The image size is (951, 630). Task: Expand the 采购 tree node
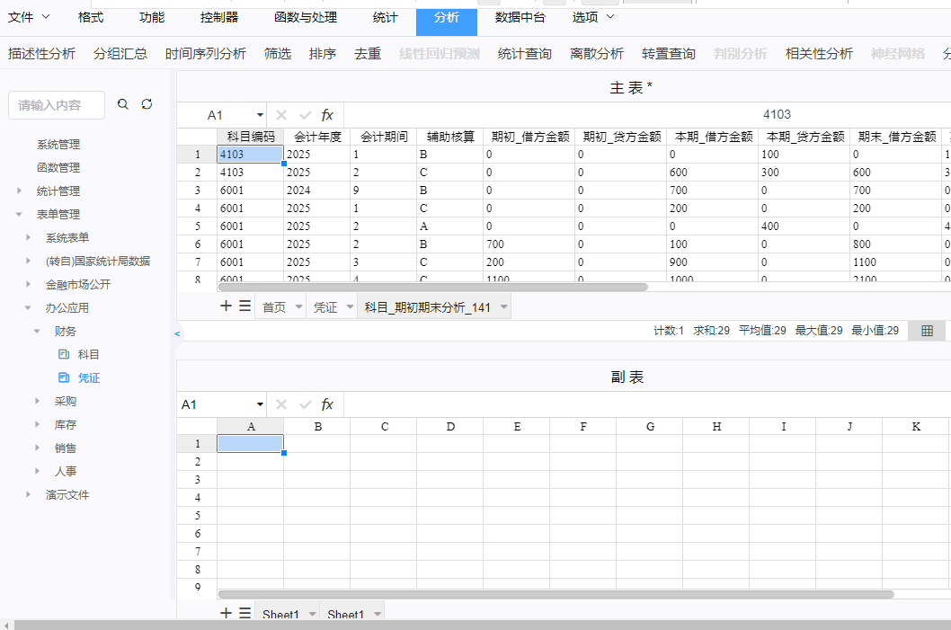pos(38,402)
